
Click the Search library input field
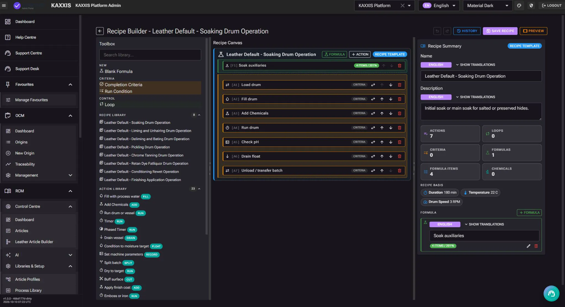(150, 55)
